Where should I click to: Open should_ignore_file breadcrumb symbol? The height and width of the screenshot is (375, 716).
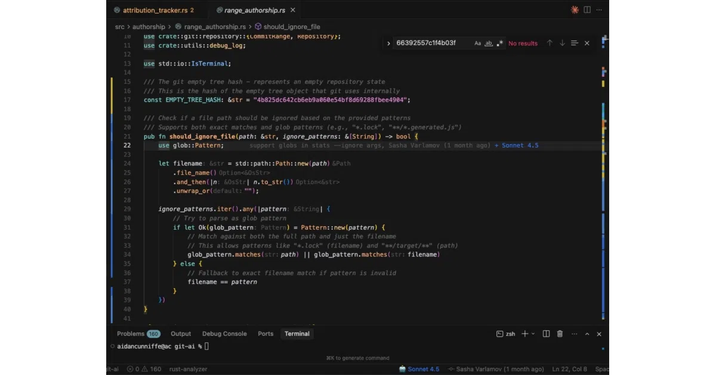(288, 27)
